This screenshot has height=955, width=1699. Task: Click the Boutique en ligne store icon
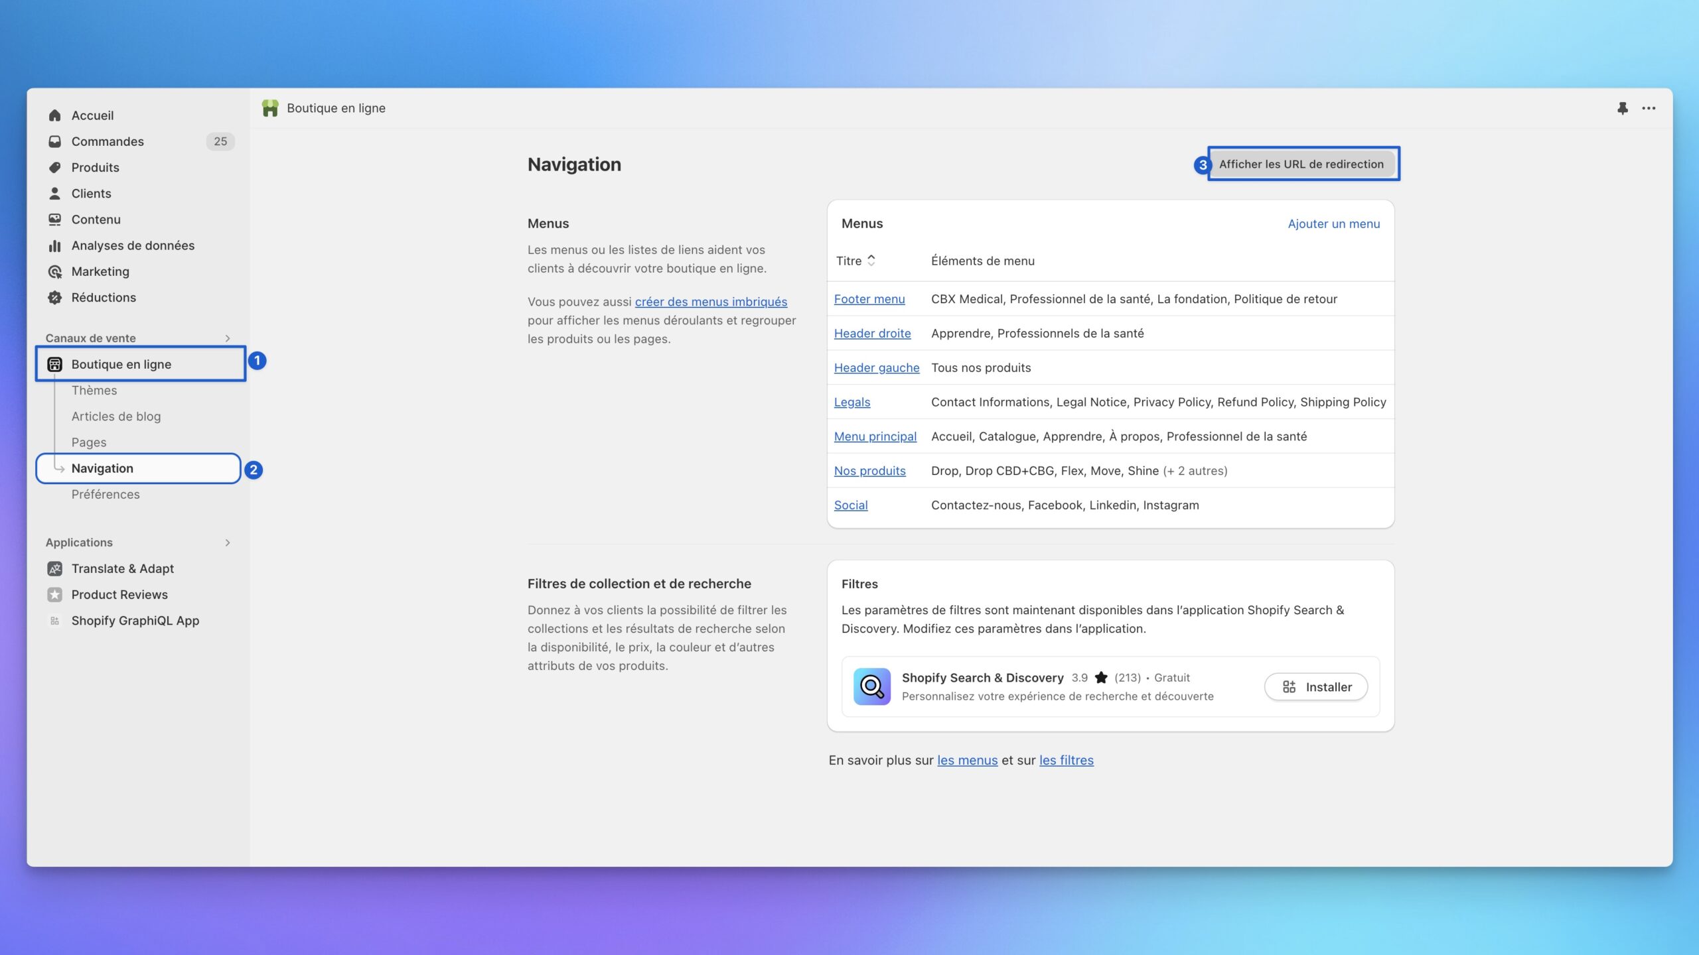coord(54,364)
